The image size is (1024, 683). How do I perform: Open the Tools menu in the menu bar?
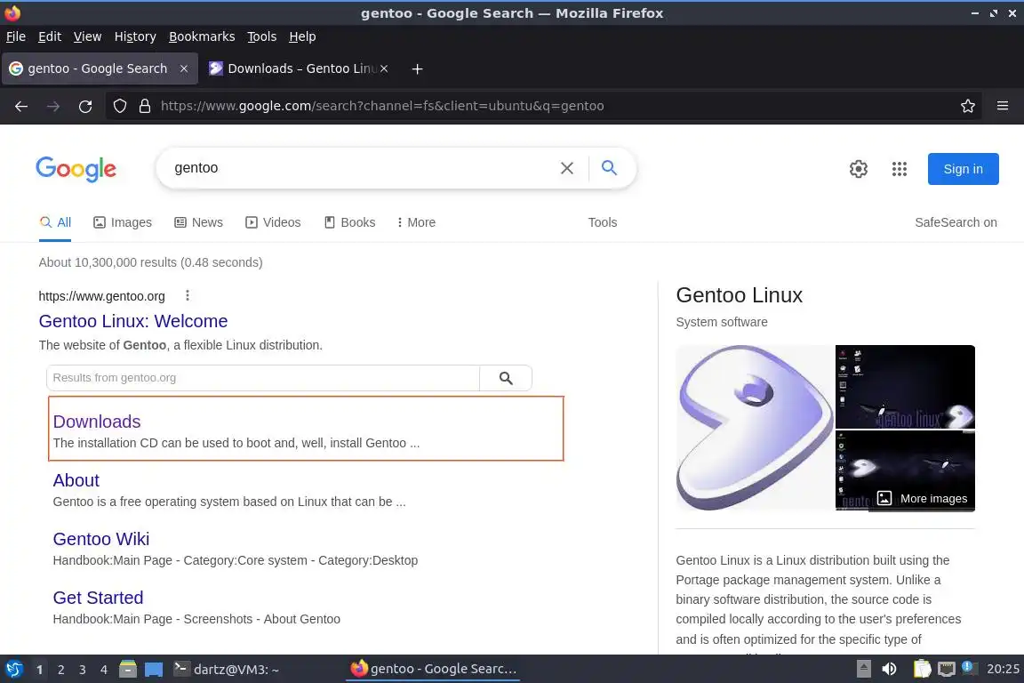(x=262, y=36)
